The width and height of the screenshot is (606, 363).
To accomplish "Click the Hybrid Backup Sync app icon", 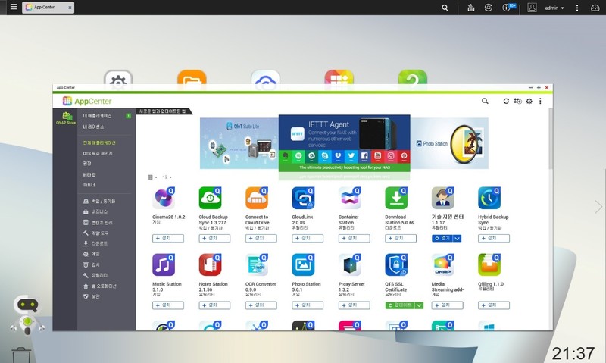I will (x=489, y=198).
